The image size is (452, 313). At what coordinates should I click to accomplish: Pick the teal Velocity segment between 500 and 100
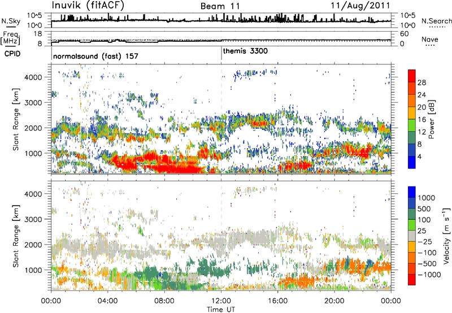pyautogui.click(x=412, y=214)
